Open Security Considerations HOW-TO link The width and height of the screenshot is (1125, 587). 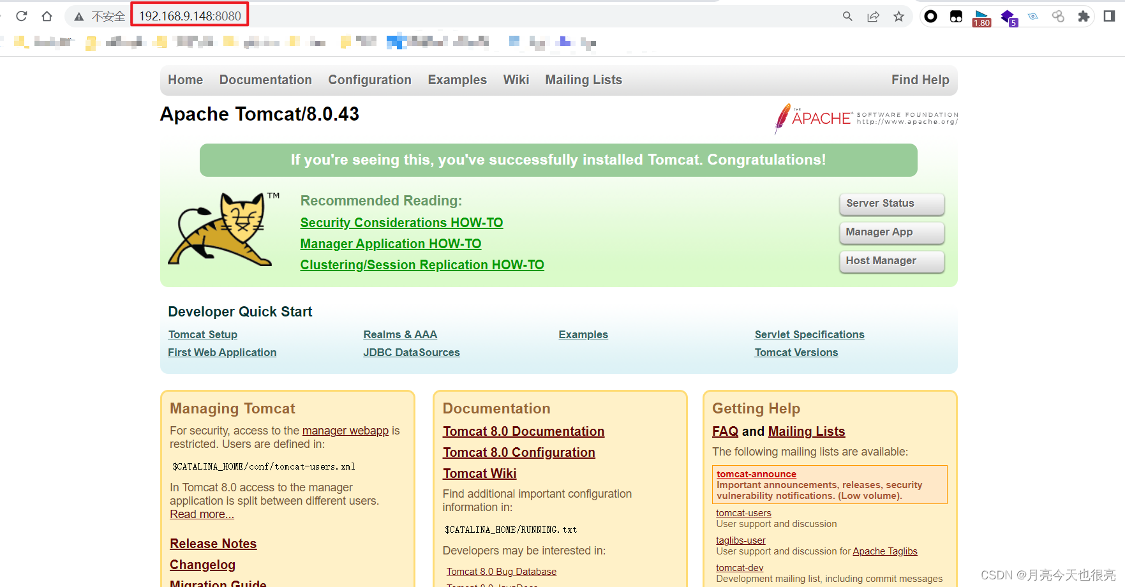(x=401, y=223)
